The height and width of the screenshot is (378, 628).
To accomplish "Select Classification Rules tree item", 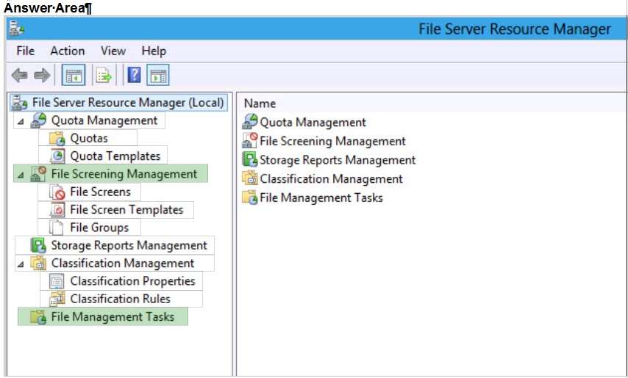I will pos(120,299).
